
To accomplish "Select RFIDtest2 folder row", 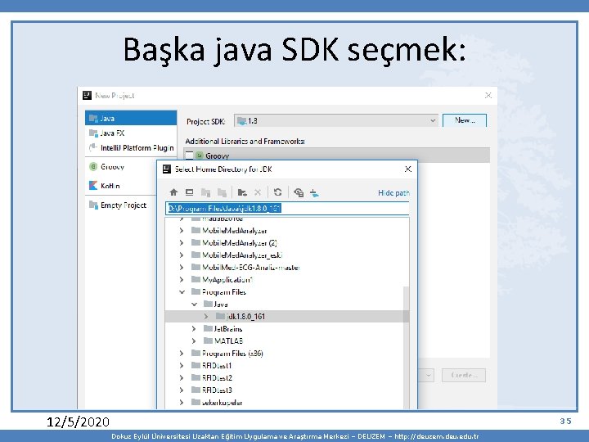I will (287, 377).
